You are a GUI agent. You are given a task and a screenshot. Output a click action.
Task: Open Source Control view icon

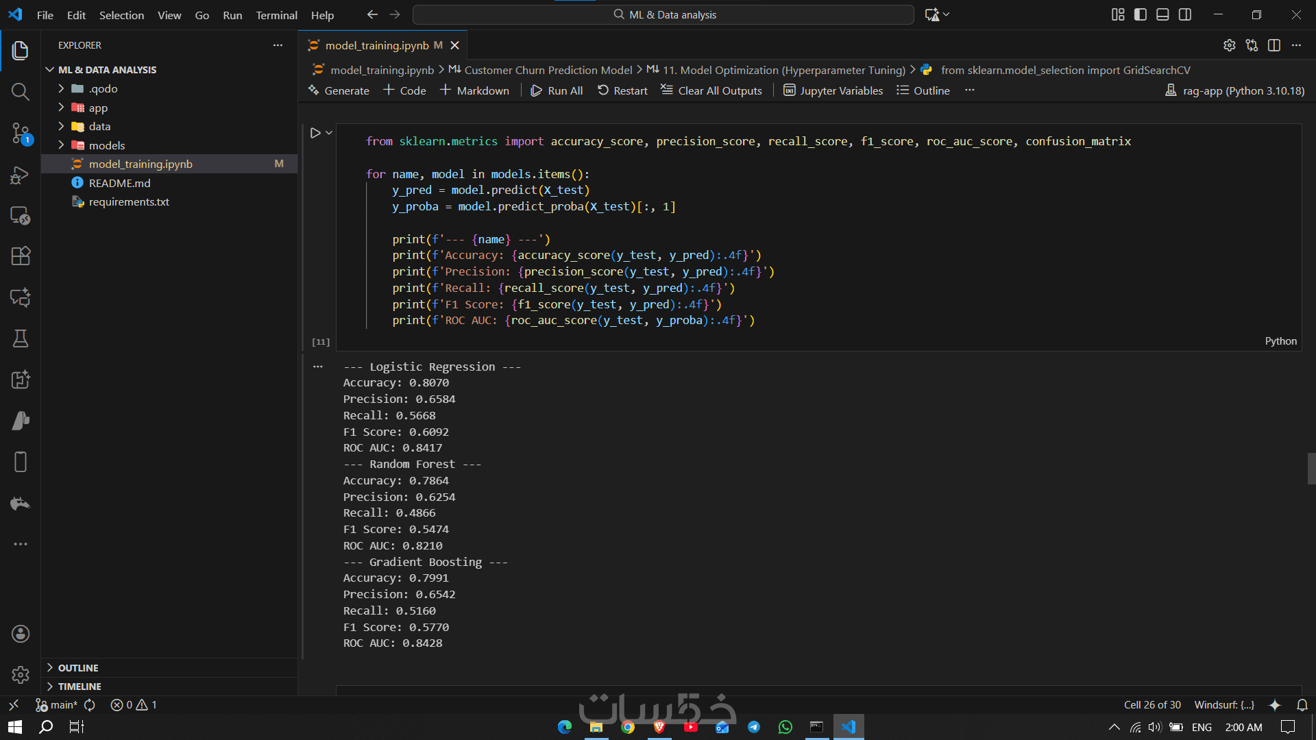click(21, 133)
